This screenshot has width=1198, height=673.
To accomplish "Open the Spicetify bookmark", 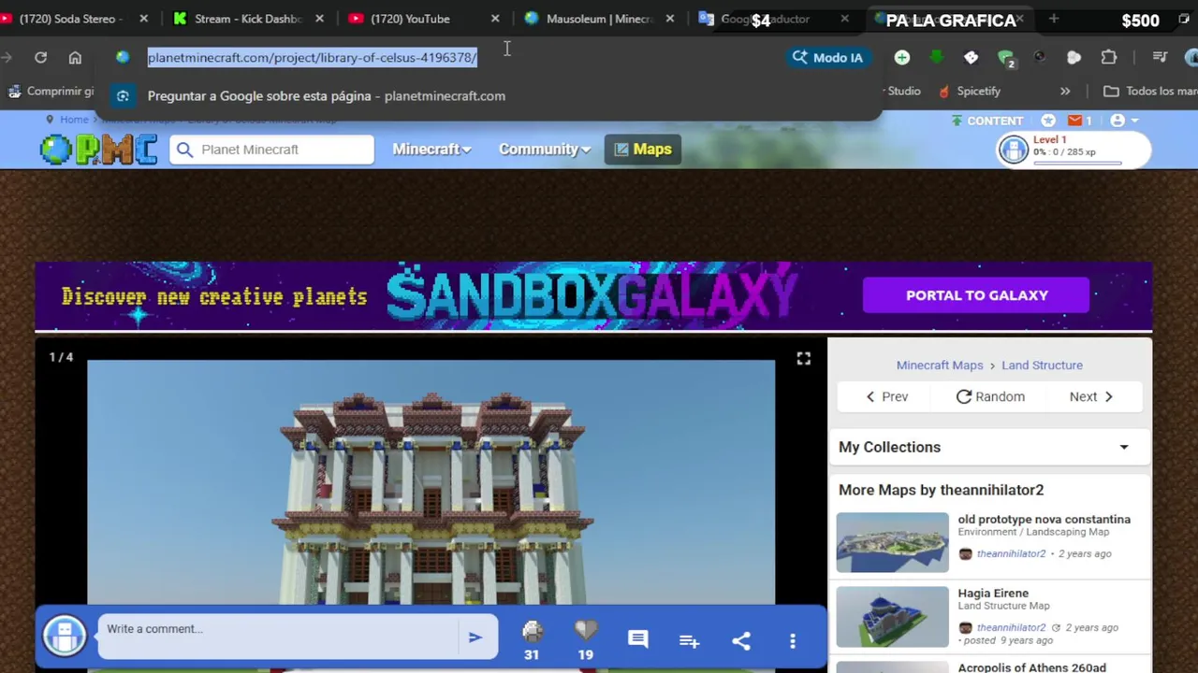I will [x=970, y=91].
